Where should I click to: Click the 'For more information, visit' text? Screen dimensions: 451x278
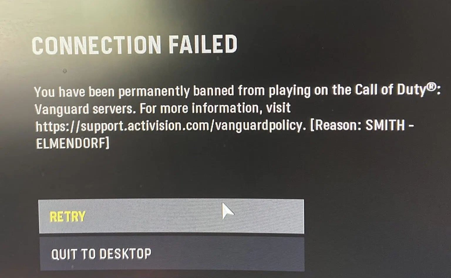[215, 108]
